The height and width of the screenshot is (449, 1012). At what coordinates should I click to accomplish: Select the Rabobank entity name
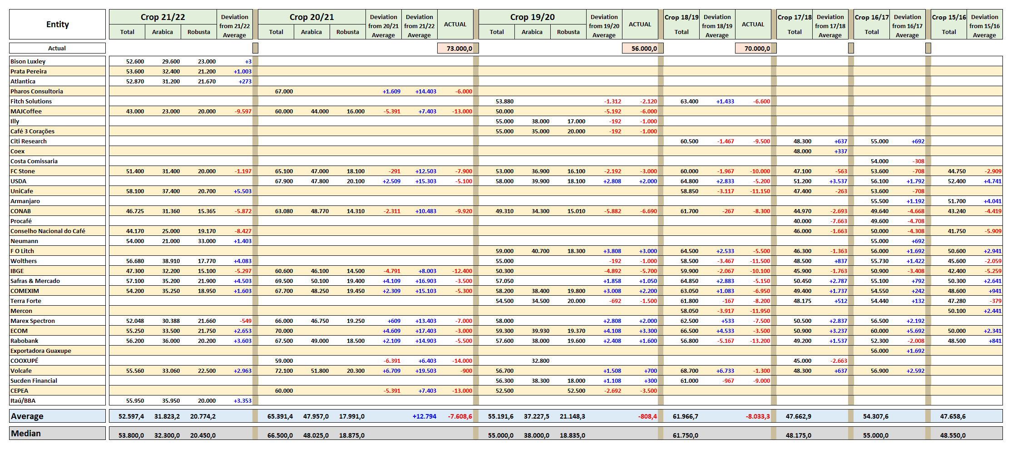(x=25, y=341)
